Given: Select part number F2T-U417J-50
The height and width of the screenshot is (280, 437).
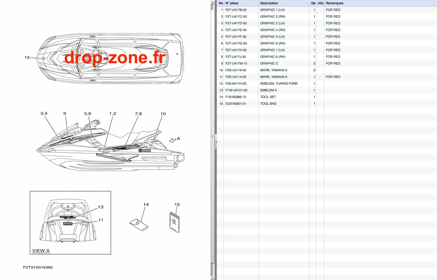Looking at the screenshot, I should [236, 57].
